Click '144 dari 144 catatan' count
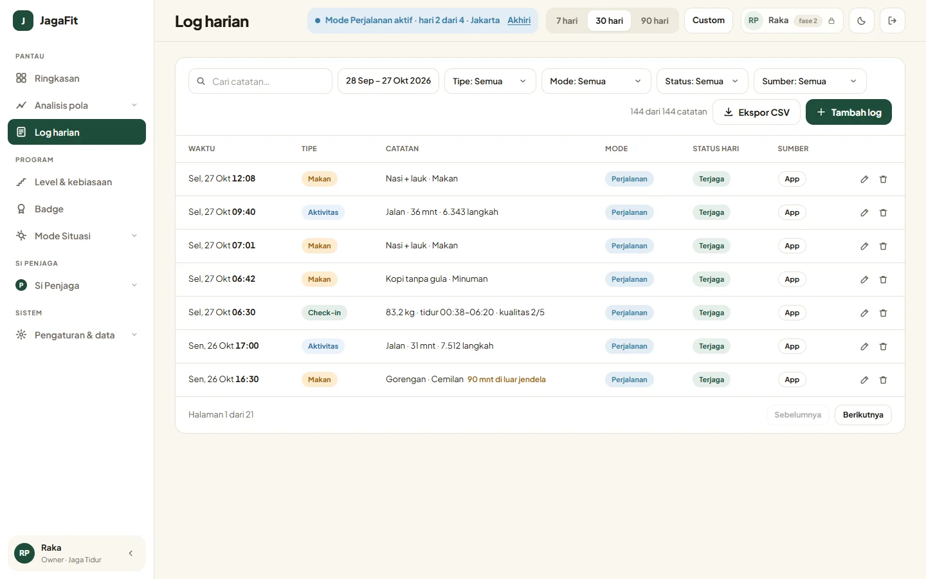The height and width of the screenshot is (579, 926). tap(669, 112)
